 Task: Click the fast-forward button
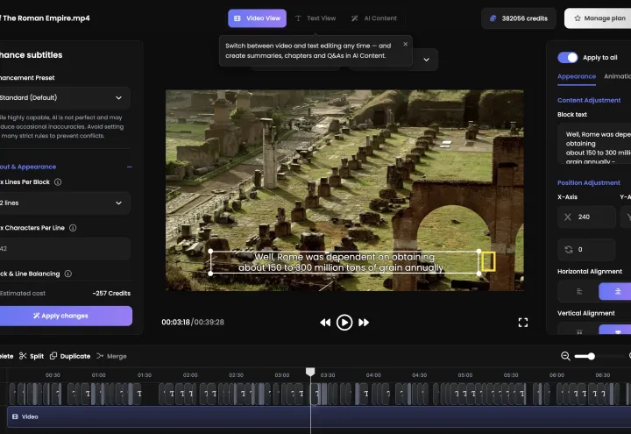tap(364, 323)
